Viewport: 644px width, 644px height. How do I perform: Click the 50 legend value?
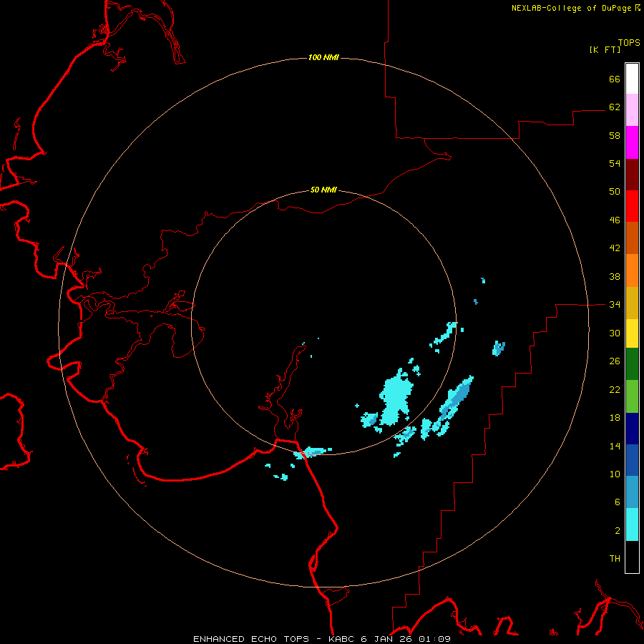pos(615,192)
